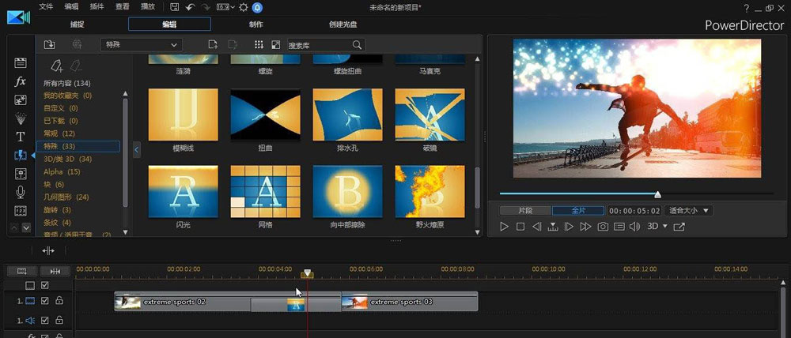Stop the preview playback
Image resolution: width=791 pixels, height=338 pixels.
click(x=520, y=227)
